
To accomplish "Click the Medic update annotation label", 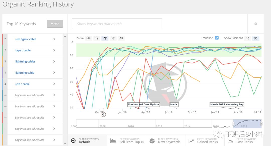I will pyautogui.click(x=174, y=104).
